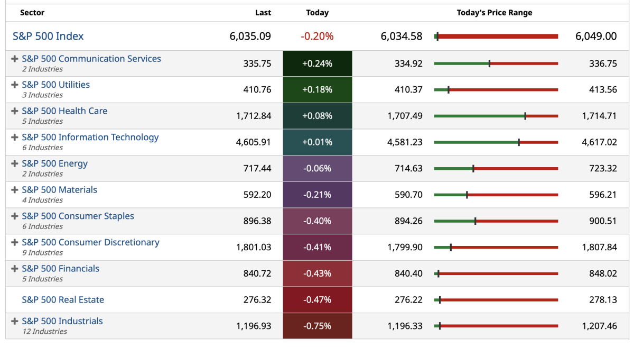Click the Health Care price range bar
Viewport: 634px width, 347px height.
click(496, 116)
